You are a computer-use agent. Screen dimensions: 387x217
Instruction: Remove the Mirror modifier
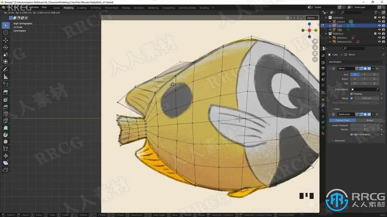coord(377,68)
